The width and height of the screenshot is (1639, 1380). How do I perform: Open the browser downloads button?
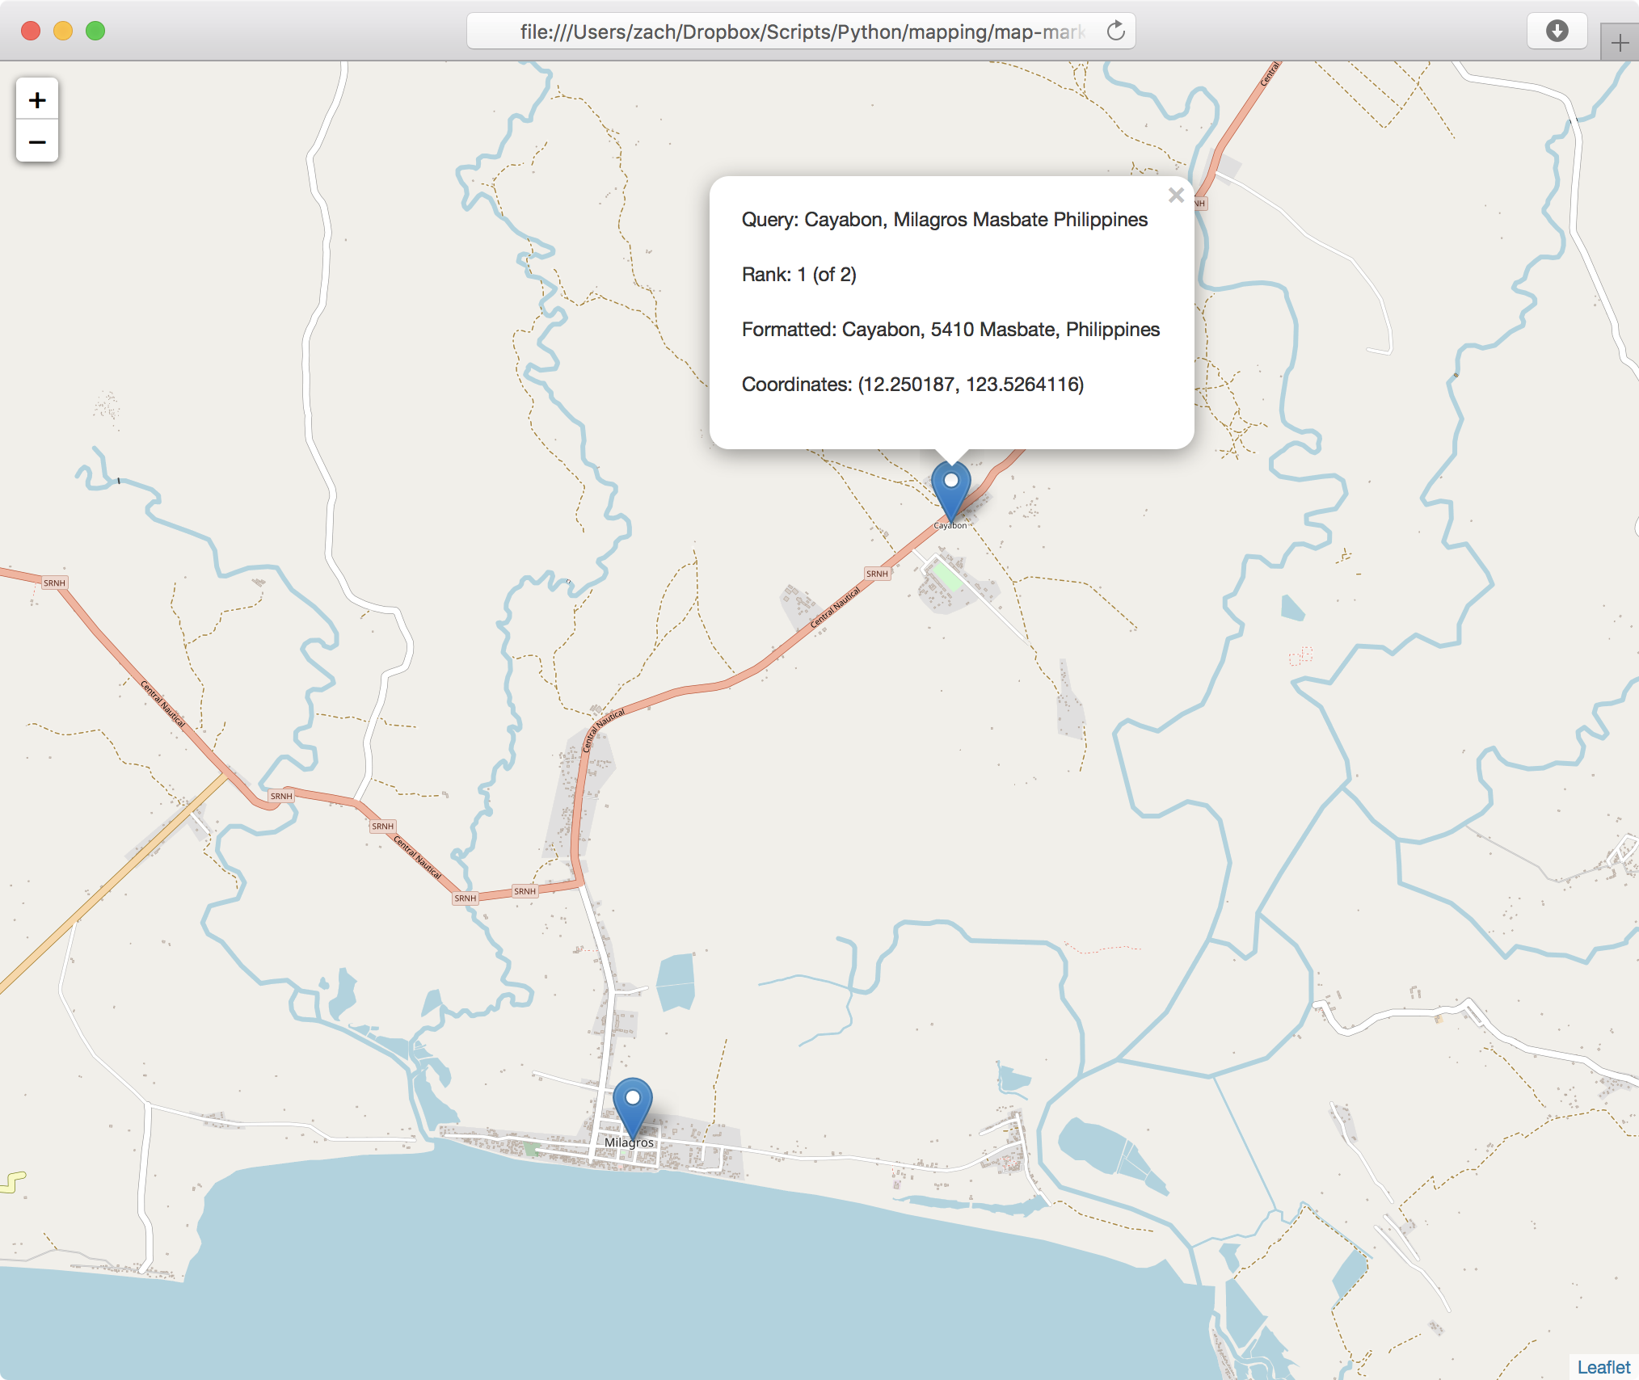1557,32
